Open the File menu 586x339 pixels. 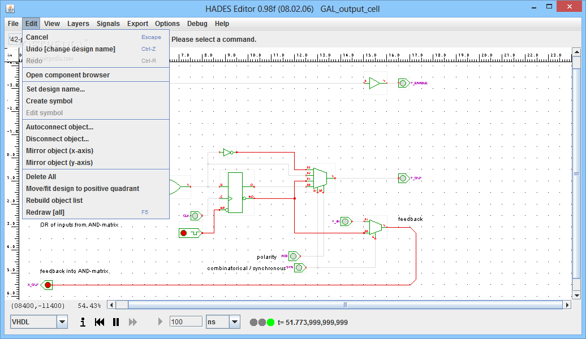tap(13, 24)
